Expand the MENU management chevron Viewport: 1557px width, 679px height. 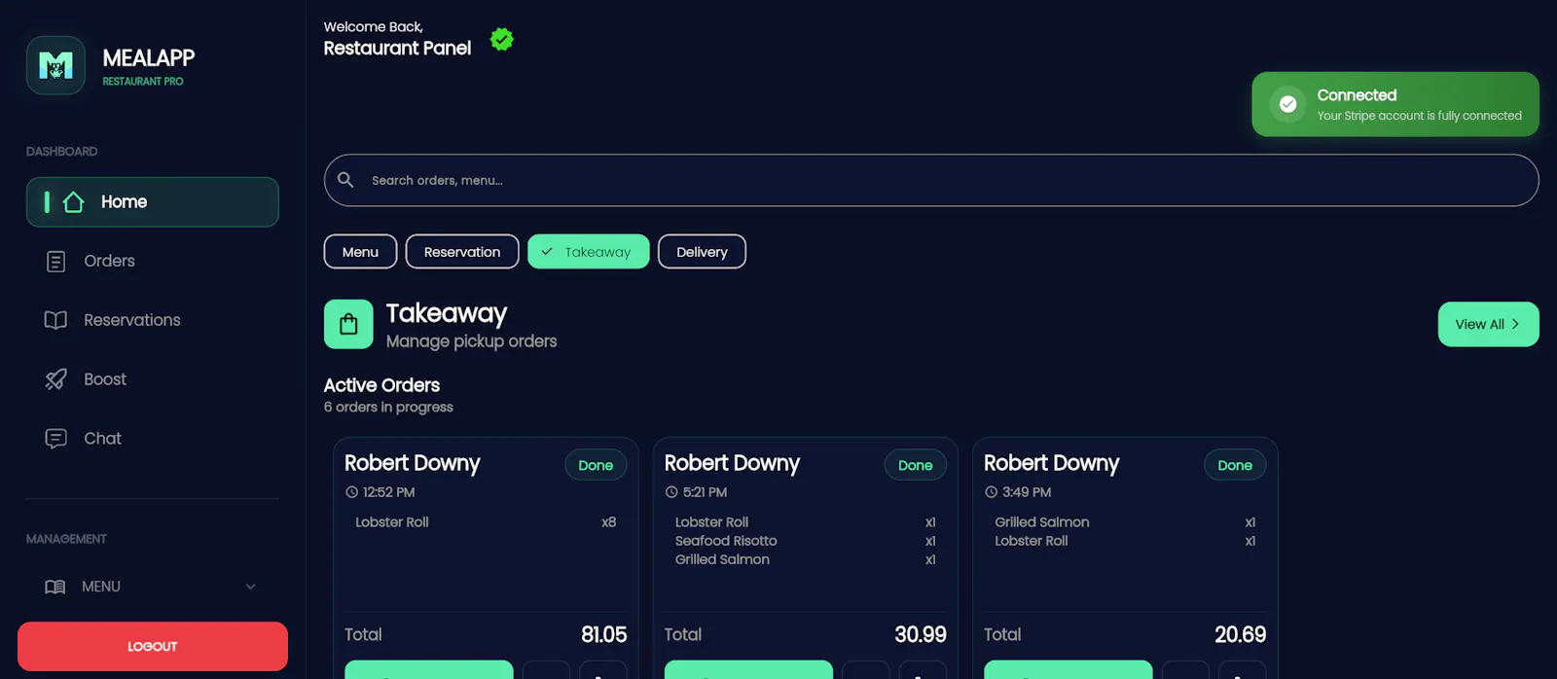click(251, 587)
